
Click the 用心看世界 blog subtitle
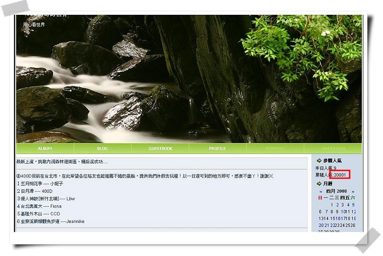point(34,24)
